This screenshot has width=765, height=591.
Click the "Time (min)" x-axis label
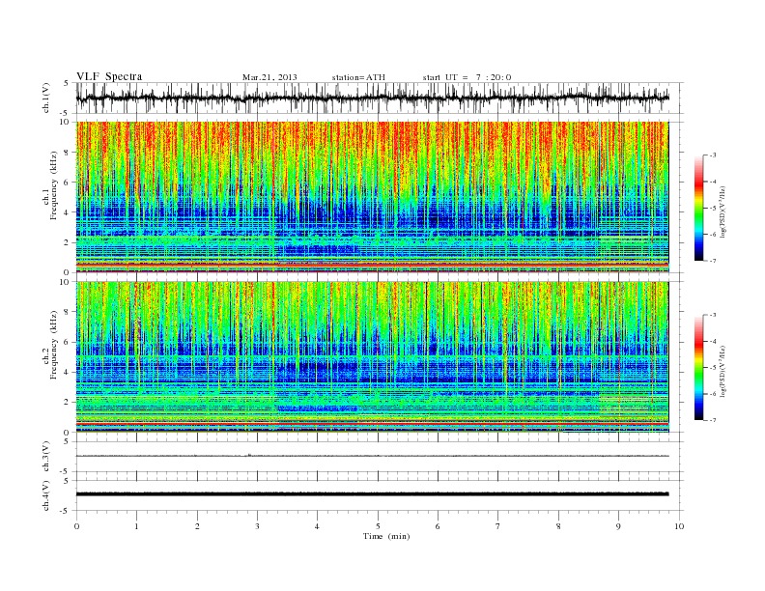pyautogui.click(x=386, y=536)
